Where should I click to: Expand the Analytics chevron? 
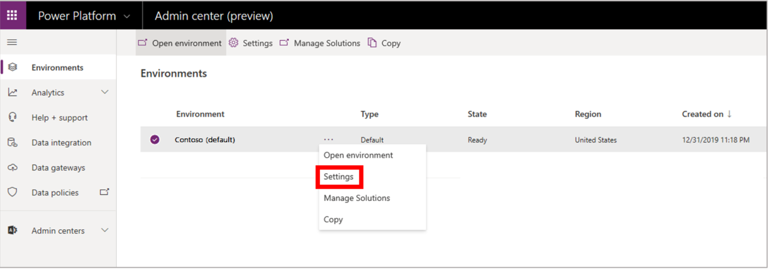105,92
